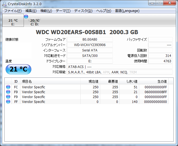Open the 編集(E) menu
The image size is (178, 146).
(31, 11)
